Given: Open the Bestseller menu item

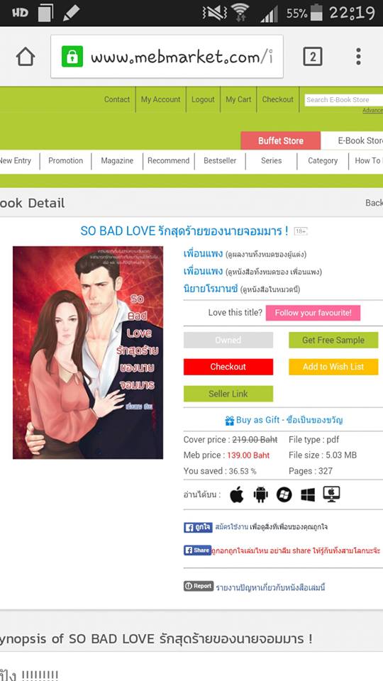Looking at the screenshot, I should coord(220,161).
